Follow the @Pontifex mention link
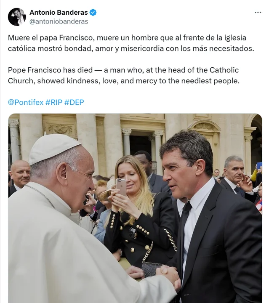Image resolution: width=269 pixels, height=303 pixels. [25, 102]
